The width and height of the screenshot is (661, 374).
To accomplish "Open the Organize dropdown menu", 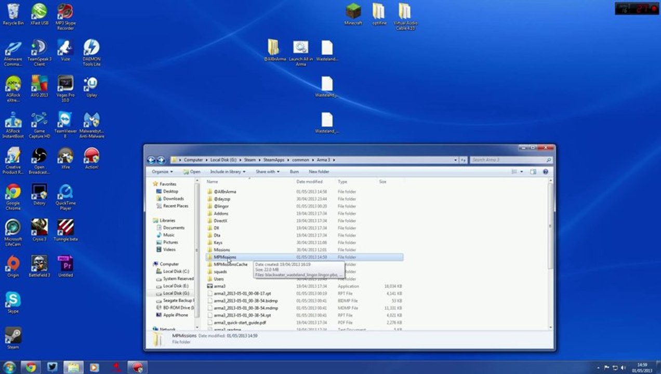I will pyautogui.click(x=162, y=171).
